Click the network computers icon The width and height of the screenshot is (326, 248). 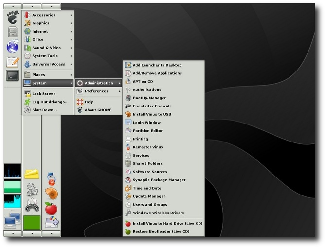click(13, 221)
